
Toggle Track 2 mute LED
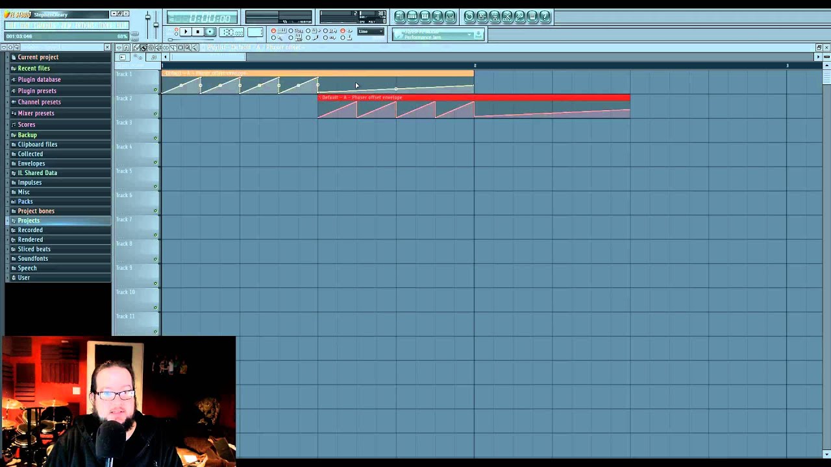tap(155, 114)
